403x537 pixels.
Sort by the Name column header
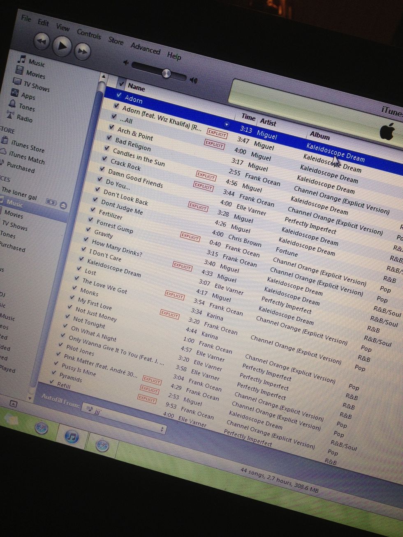click(x=136, y=88)
